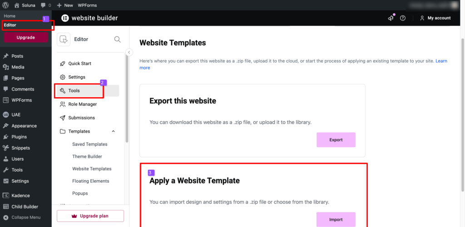The image size is (465, 227).
Task: Collapse the Editor sidebar panel arrow
Action: (x=129, y=52)
